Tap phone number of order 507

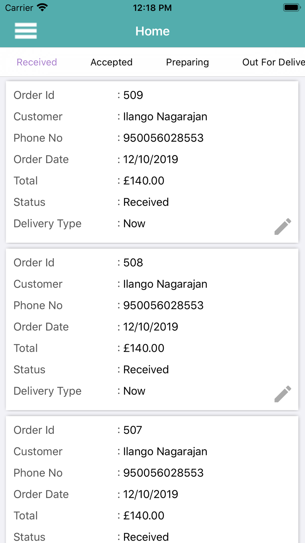pyautogui.click(x=163, y=473)
